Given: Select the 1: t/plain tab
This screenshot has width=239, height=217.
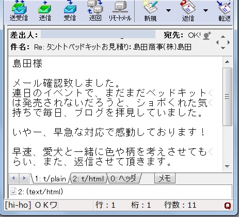Looking at the screenshot, I should pos(50,179).
